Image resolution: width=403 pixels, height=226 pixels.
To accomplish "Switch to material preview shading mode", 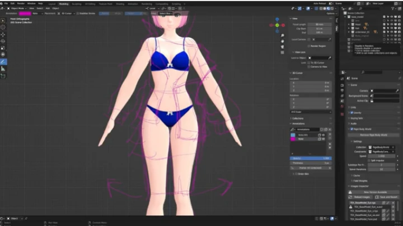I will pyautogui.click(x=328, y=8).
